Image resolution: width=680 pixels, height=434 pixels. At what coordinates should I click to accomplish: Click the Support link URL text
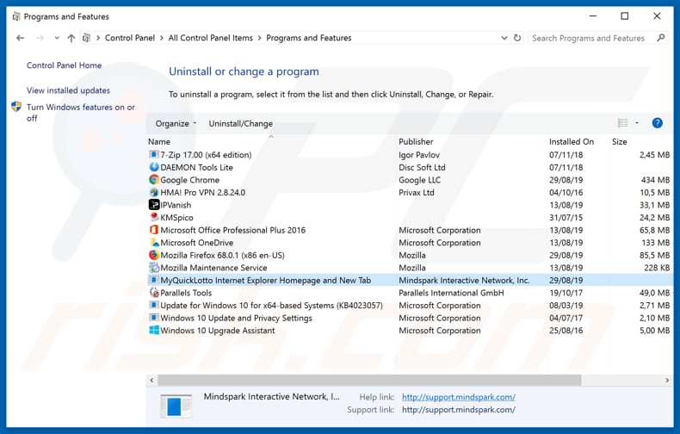coord(459,409)
